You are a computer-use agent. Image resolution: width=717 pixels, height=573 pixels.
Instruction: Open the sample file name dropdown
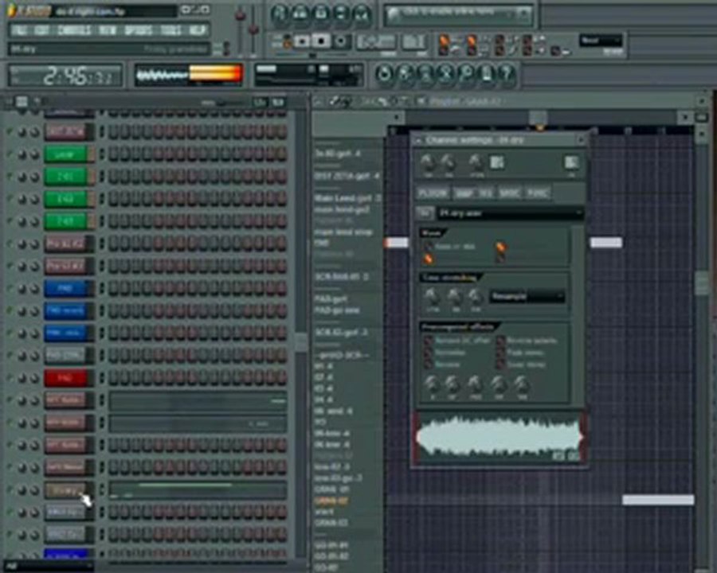[510, 213]
